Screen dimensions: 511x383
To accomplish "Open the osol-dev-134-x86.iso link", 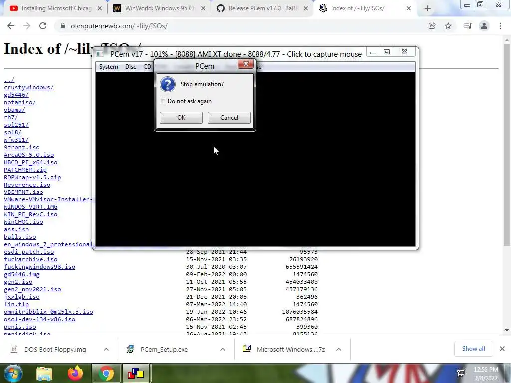I will [x=39, y=319].
